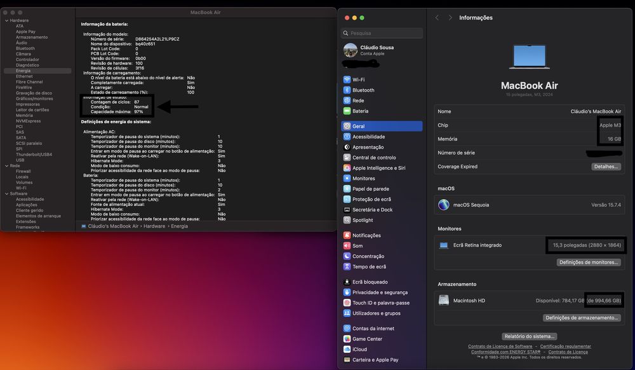Image resolution: width=635 pixels, height=370 pixels.
Task: Open Touch ID e palavra-passe settings
Action: [382, 303]
